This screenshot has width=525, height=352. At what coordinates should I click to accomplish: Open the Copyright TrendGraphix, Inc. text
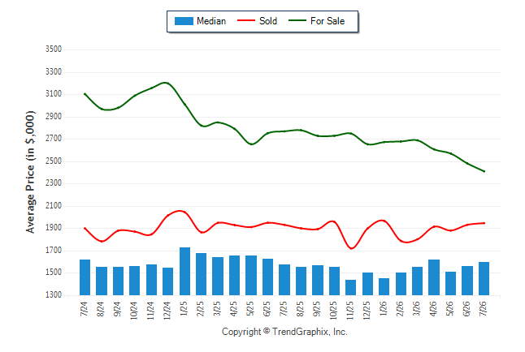[284, 332]
